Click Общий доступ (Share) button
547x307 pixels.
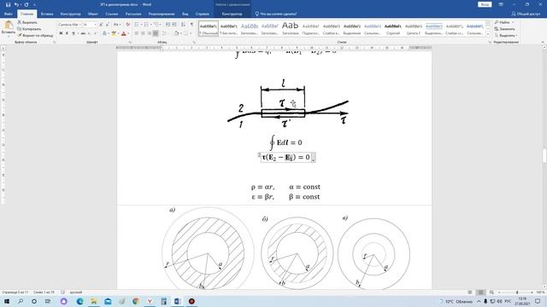[526, 14]
